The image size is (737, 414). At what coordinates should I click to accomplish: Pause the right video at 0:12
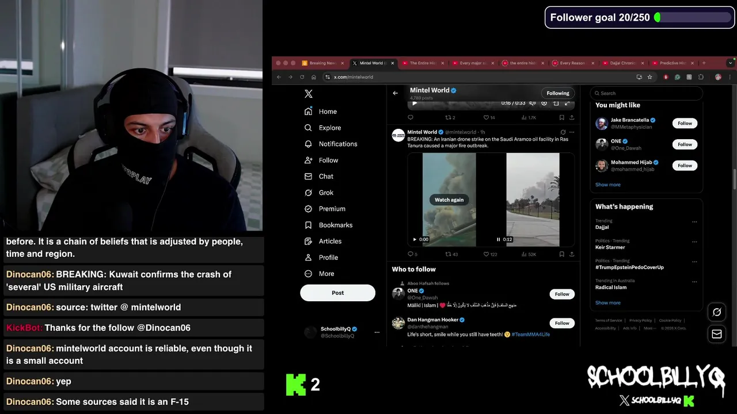tap(498, 239)
